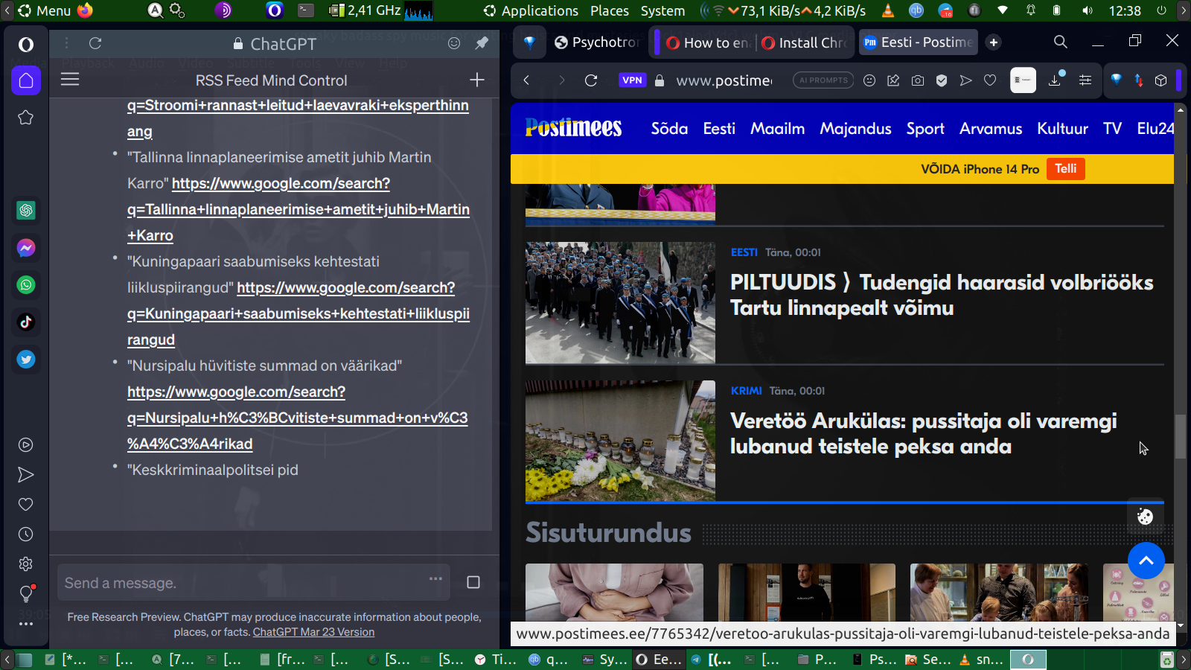
Task: Open the PILTUUDIS Tudengid article headline
Action: [942, 295]
